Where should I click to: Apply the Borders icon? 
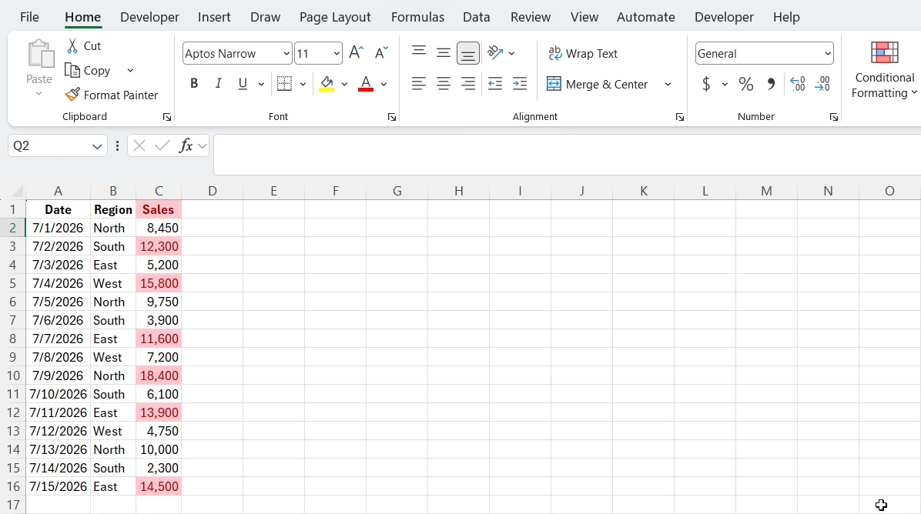(284, 84)
